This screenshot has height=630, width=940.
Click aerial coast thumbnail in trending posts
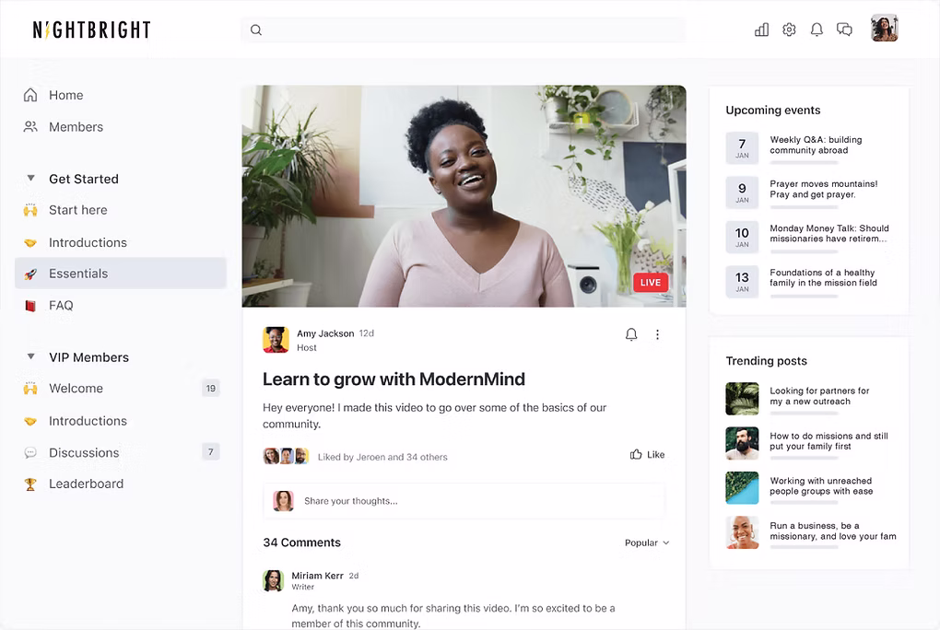[742, 488]
